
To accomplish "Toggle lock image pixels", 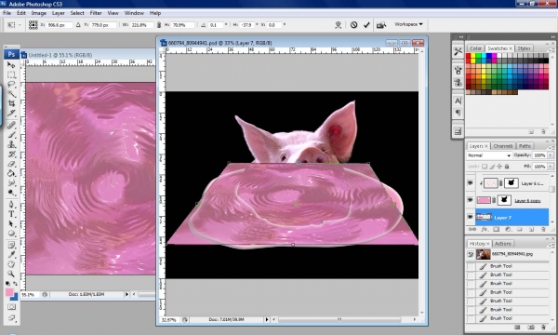I will point(492,167).
